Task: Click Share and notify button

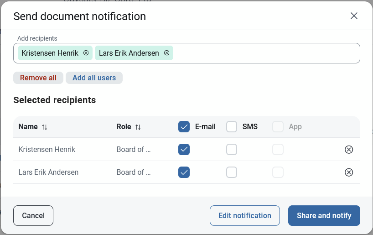Action: 324,216
